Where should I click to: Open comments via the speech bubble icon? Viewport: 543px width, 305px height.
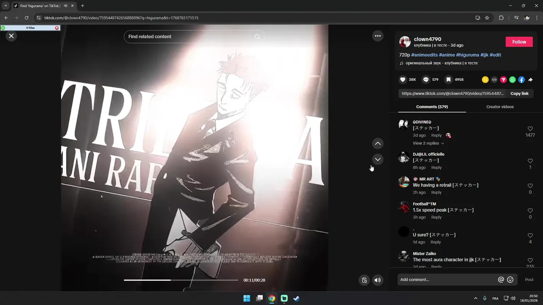426,80
